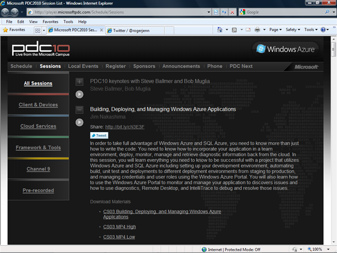Click the Favorites star button
The width and height of the screenshot is (337, 253).
14,30
